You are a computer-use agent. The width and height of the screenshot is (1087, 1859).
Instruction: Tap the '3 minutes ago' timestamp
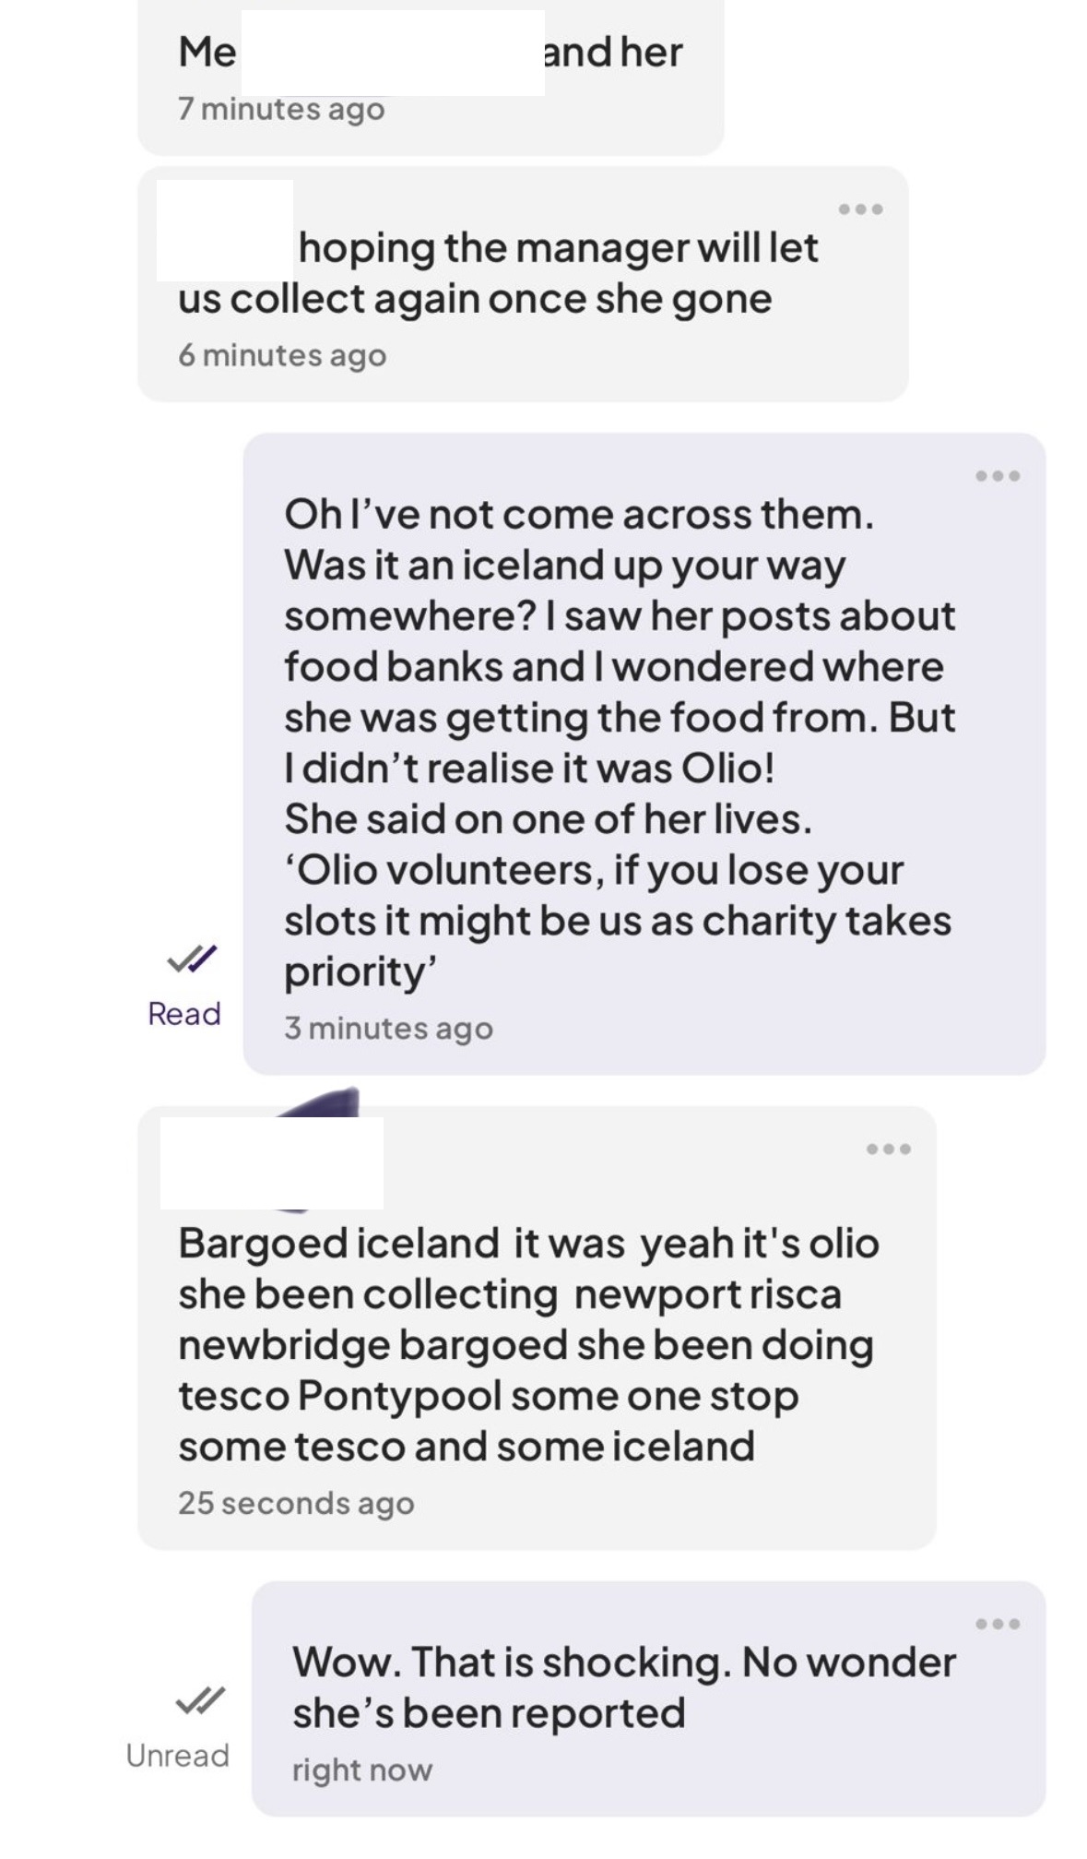point(388,1029)
